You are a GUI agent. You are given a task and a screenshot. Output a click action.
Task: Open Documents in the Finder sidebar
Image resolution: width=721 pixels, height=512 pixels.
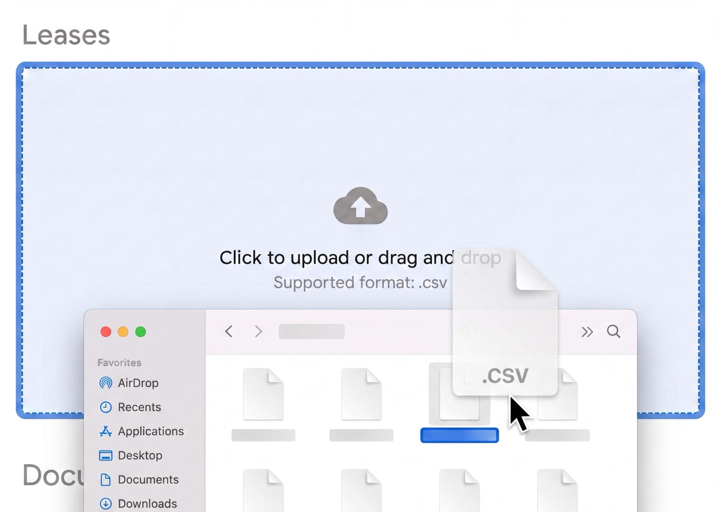(x=139, y=479)
